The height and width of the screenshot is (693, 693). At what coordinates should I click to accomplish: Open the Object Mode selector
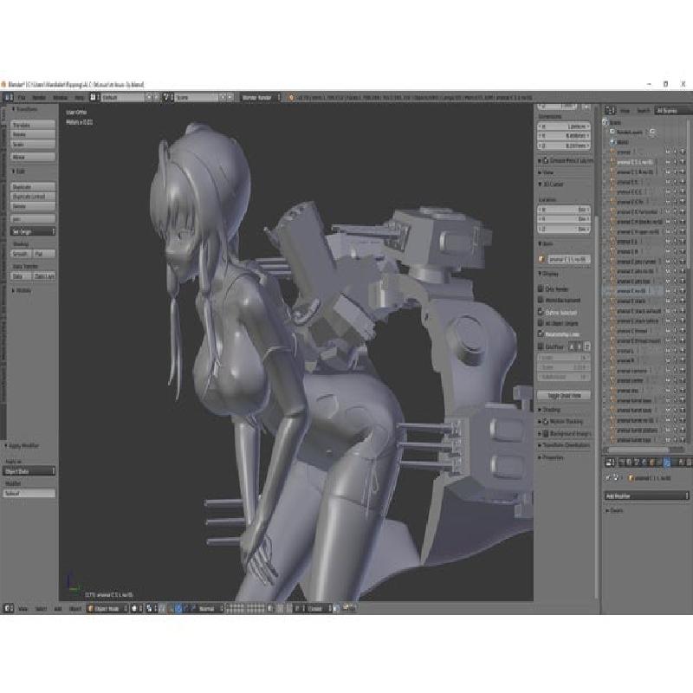[108, 609]
